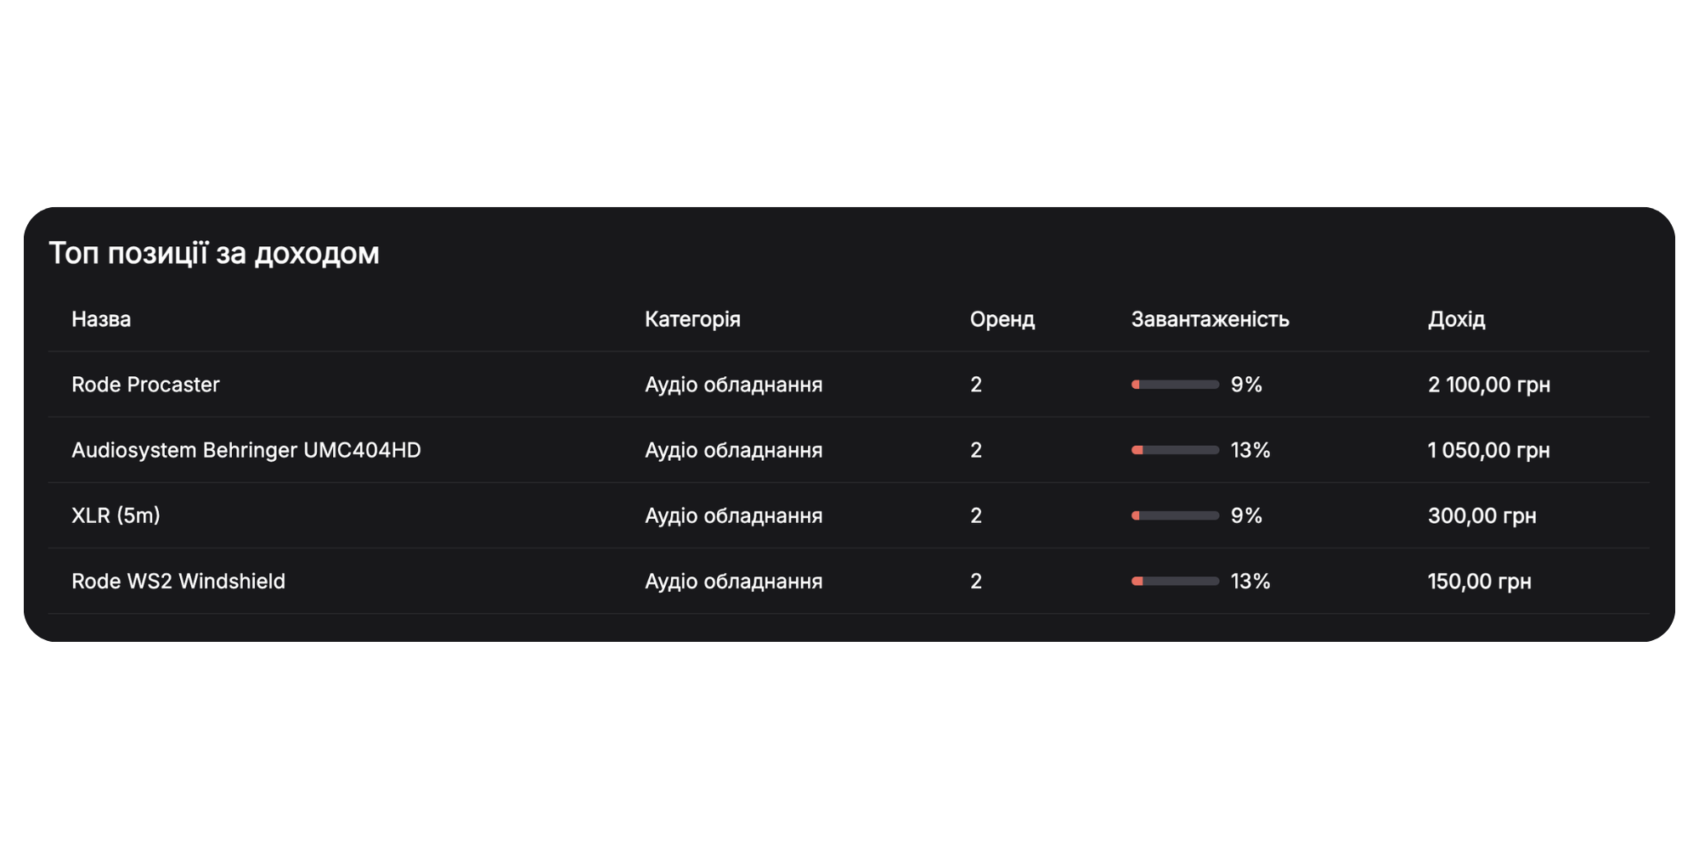Sort the table by 'Назва' column header
Image resolution: width=1699 pixels, height=849 pixels.
101,319
